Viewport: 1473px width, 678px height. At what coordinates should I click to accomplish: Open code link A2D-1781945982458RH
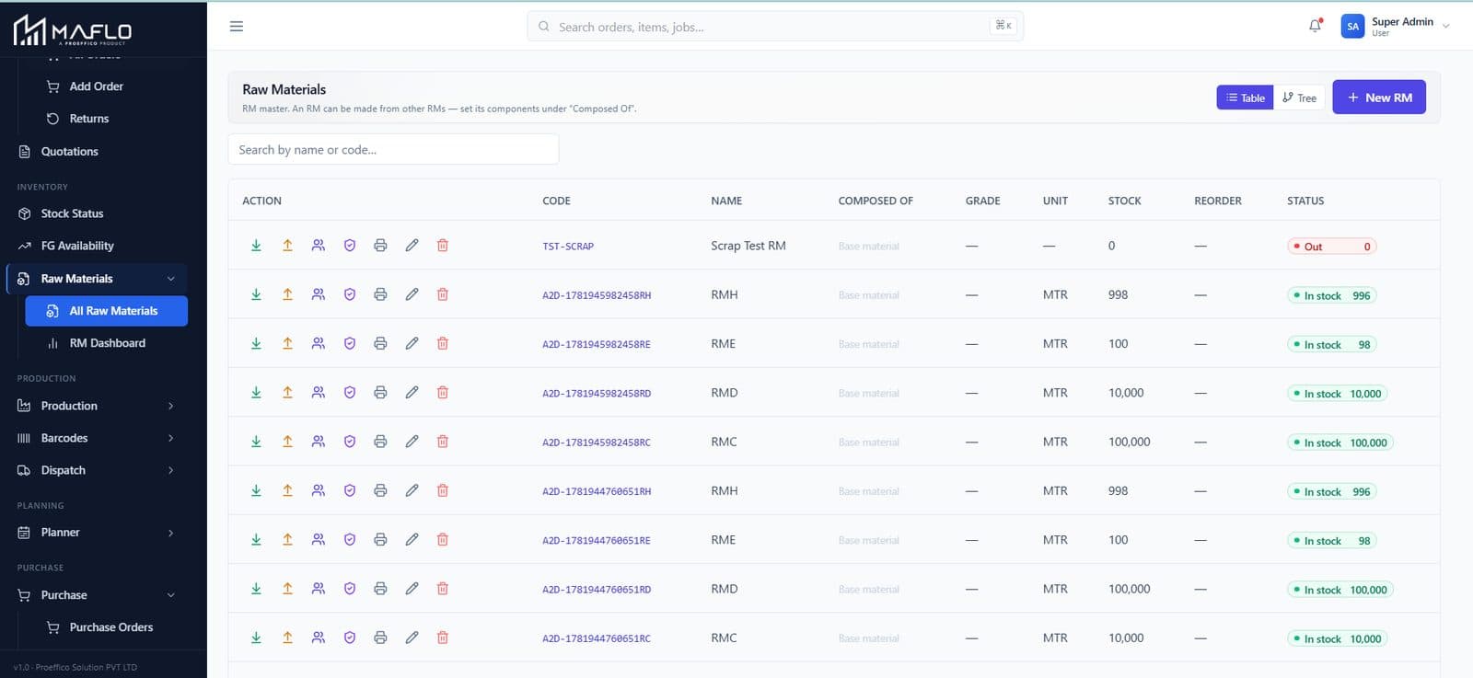point(597,295)
